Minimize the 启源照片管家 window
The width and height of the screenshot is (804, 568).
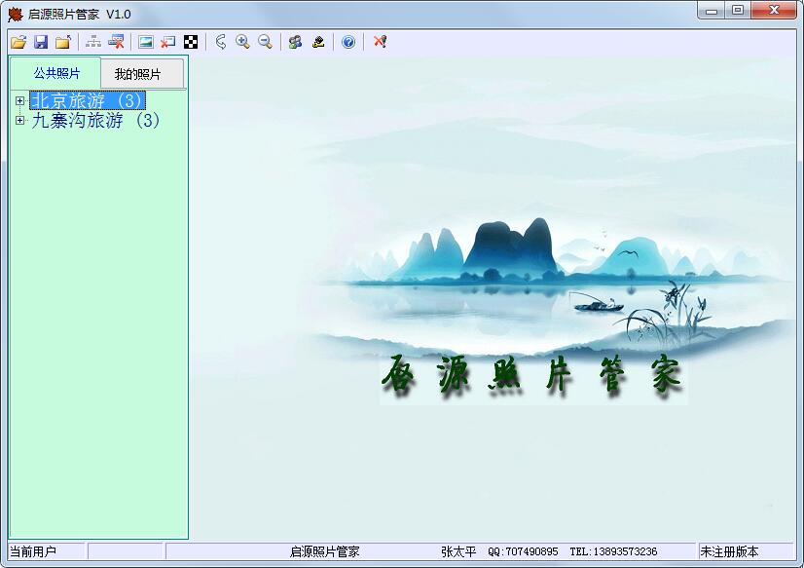point(712,11)
